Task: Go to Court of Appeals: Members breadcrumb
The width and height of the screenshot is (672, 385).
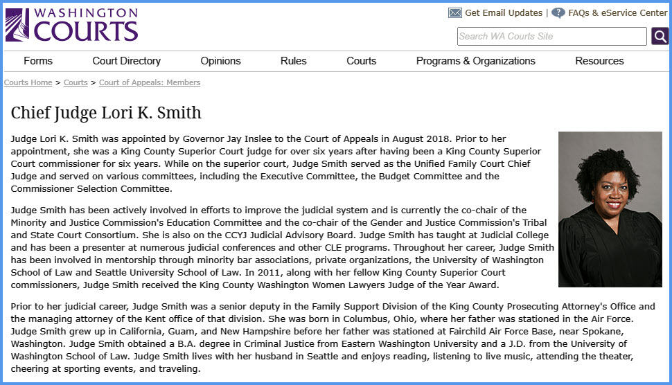Action: coord(150,82)
